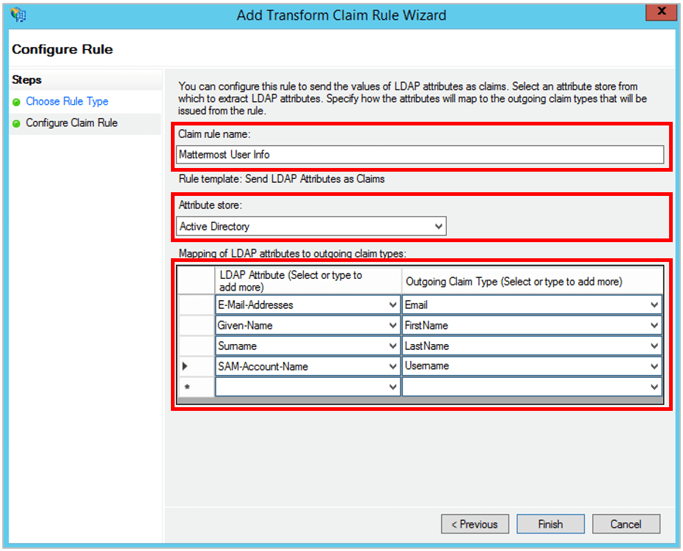The width and height of the screenshot is (683, 551).
Task: Click the Cancel button
Action: click(626, 524)
